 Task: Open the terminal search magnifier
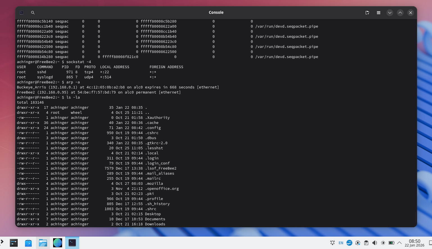tap(33, 13)
